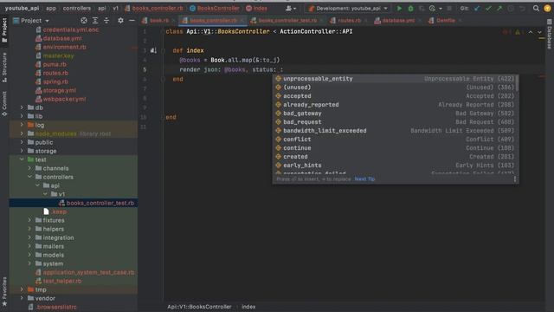
Task: Collapse the controllers folder under test
Action: 29,177
